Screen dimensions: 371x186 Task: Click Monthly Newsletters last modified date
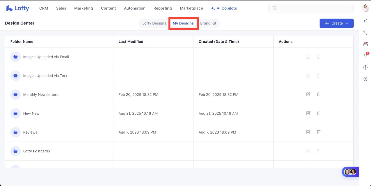pos(138,95)
